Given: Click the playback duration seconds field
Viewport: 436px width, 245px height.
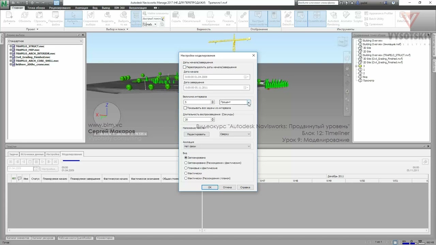Looking at the screenshot, I should coord(197,119).
